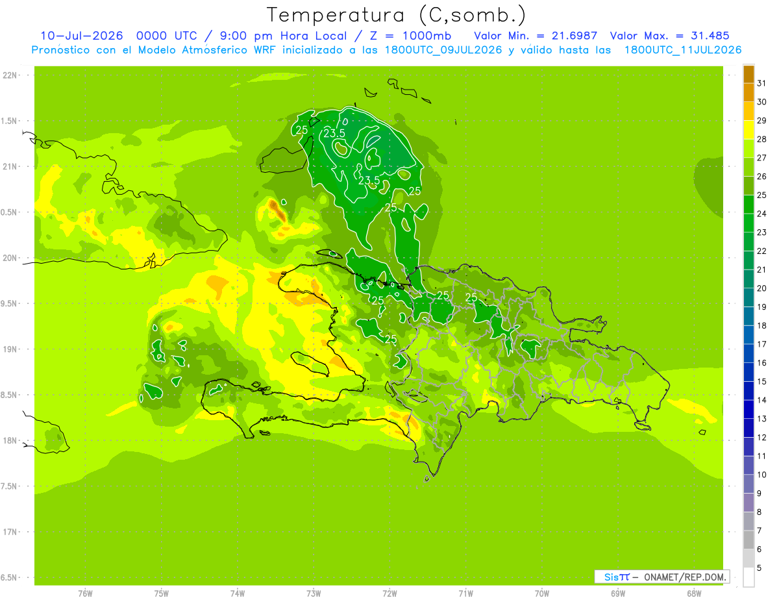Click the "20" colorbar label
Screen dimensions: 779x602
[761, 288]
